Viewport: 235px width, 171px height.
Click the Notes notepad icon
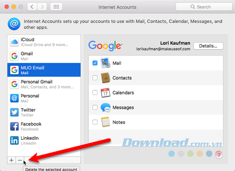106,122
